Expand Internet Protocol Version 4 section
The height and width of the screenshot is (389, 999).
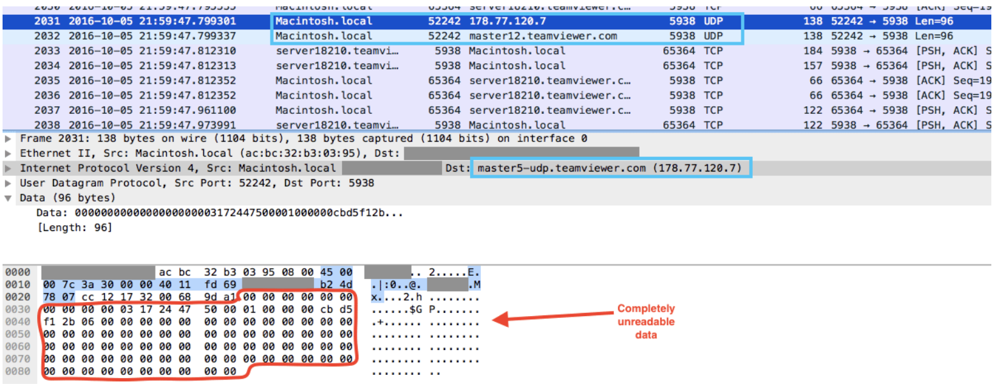[8, 168]
